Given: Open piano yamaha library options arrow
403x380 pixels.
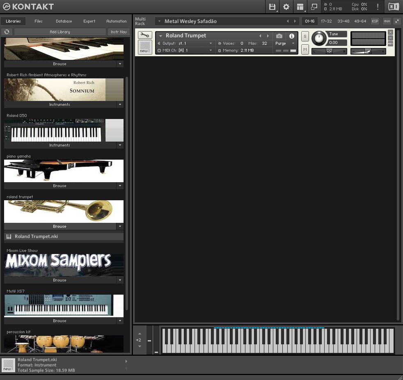Looking at the screenshot, I should 120,185.
